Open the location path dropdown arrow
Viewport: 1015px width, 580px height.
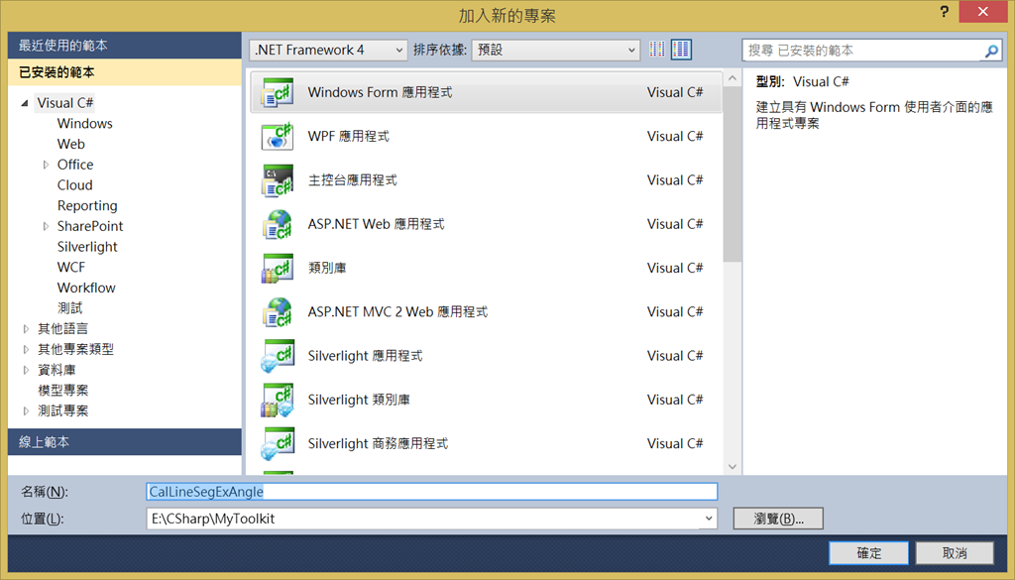709,519
